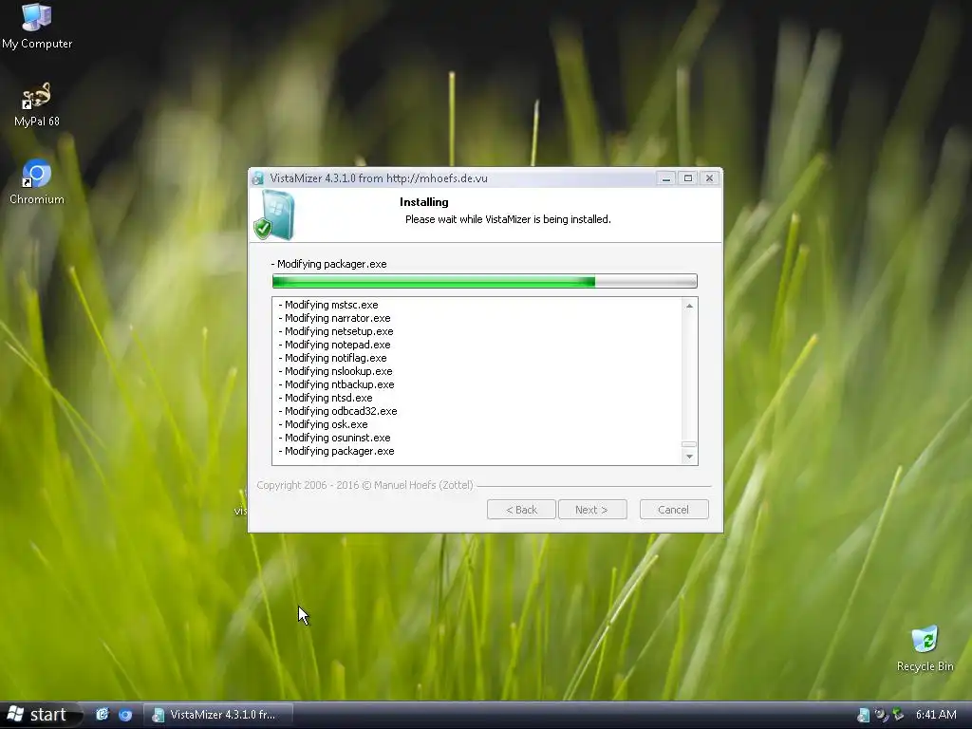This screenshot has width=972, height=729.
Task: Click the second system tray icon
Action: [880, 715]
